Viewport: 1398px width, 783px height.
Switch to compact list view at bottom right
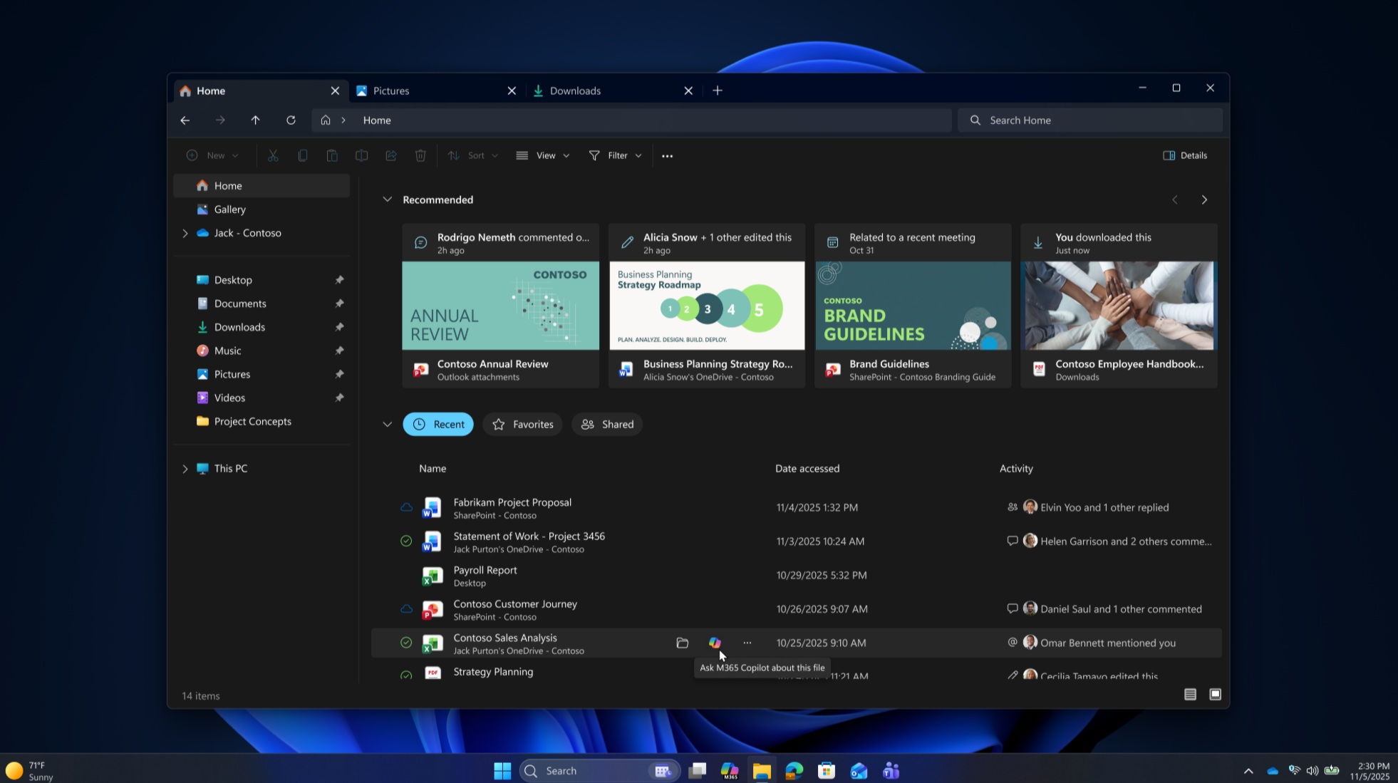tap(1189, 694)
